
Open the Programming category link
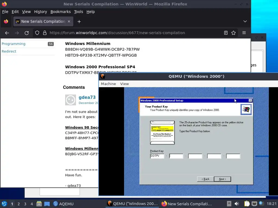pos(14,44)
